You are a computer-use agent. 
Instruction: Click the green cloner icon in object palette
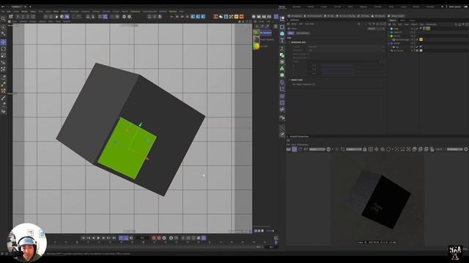[282, 68]
